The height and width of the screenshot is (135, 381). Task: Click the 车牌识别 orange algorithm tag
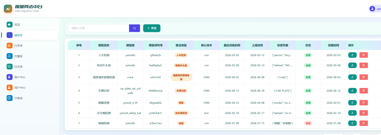pos(181,90)
